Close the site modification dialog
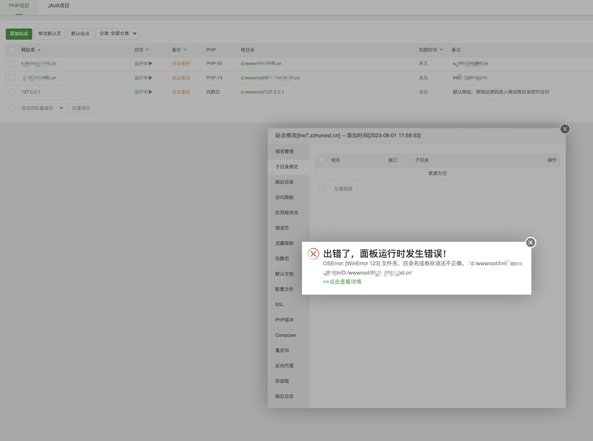The height and width of the screenshot is (441, 593). 565,129
